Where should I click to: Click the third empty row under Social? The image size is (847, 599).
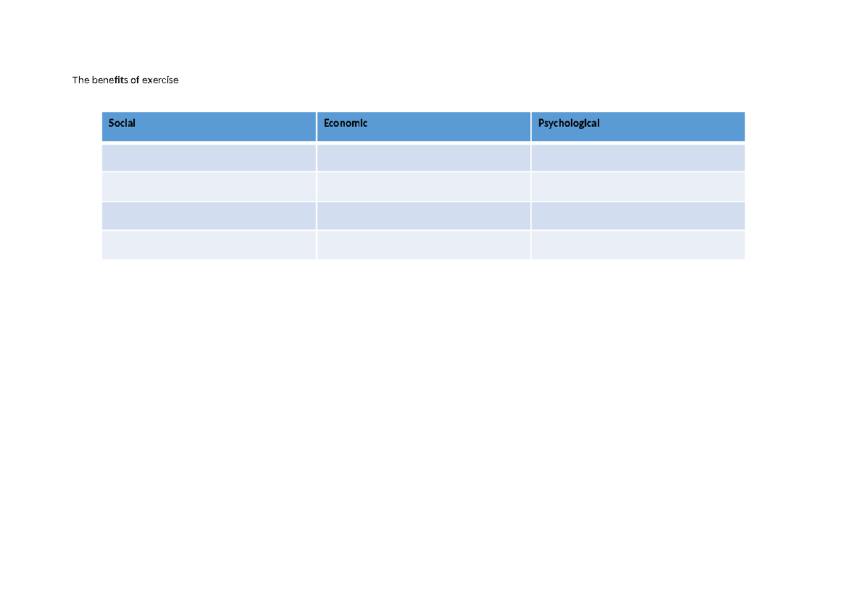[209, 216]
